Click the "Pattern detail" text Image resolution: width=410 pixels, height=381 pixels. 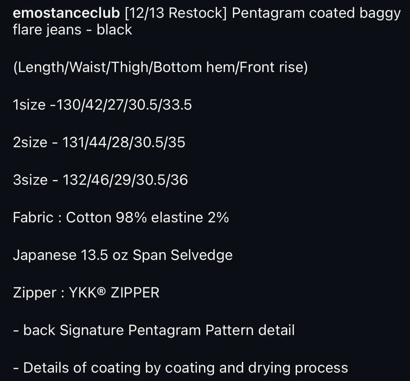pyautogui.click(x=250, y=330)
